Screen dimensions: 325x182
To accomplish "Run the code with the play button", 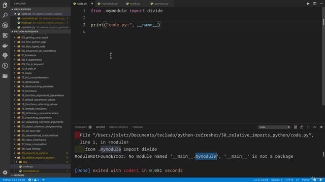I will pyautogui.click(x=308, y=4).
